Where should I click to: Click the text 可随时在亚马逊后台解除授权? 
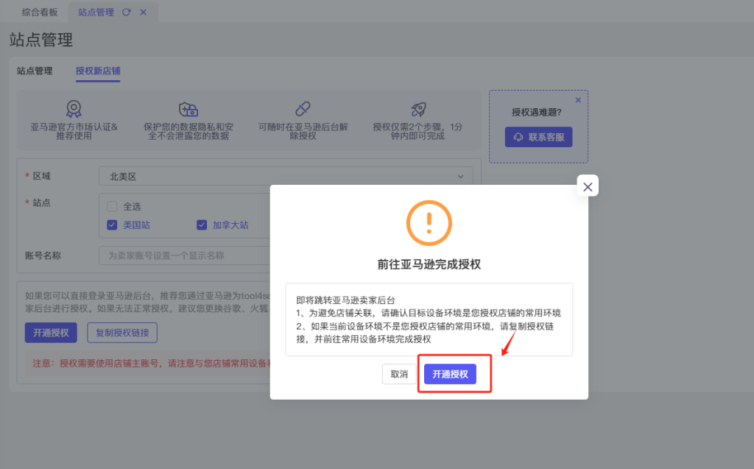[x=303, y=131]
